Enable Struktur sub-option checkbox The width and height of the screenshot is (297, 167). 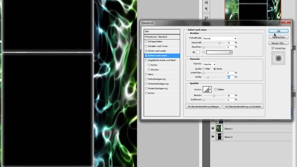pos(149,70)
